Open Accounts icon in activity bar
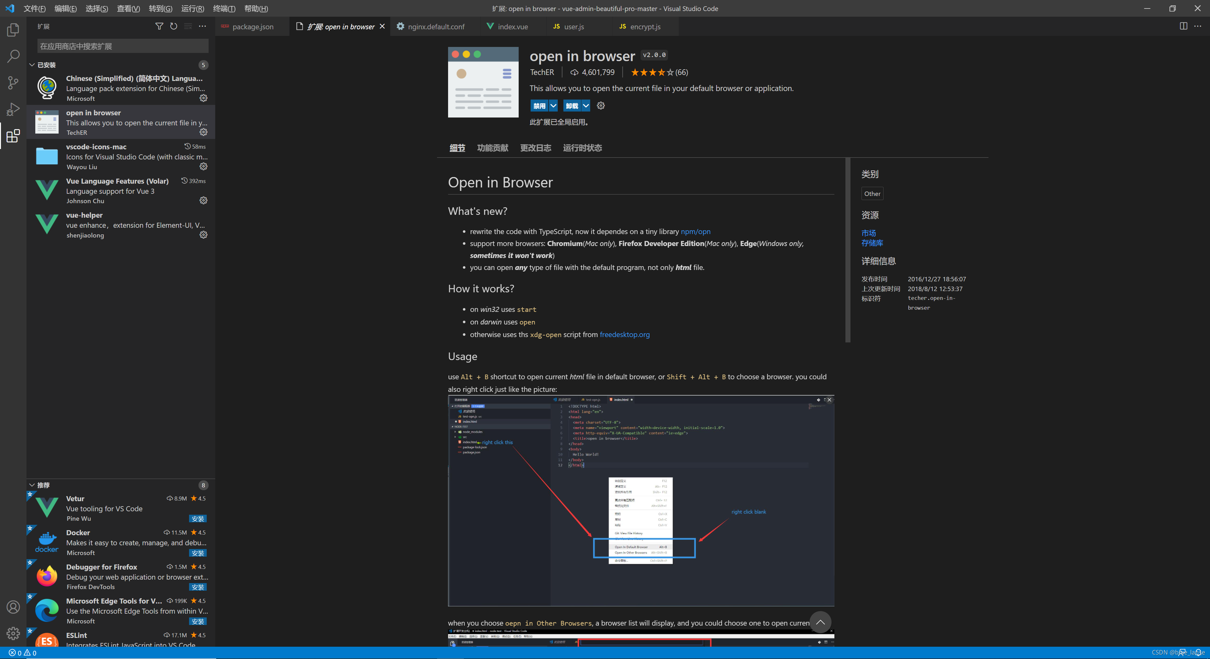 tap(13, 607)
